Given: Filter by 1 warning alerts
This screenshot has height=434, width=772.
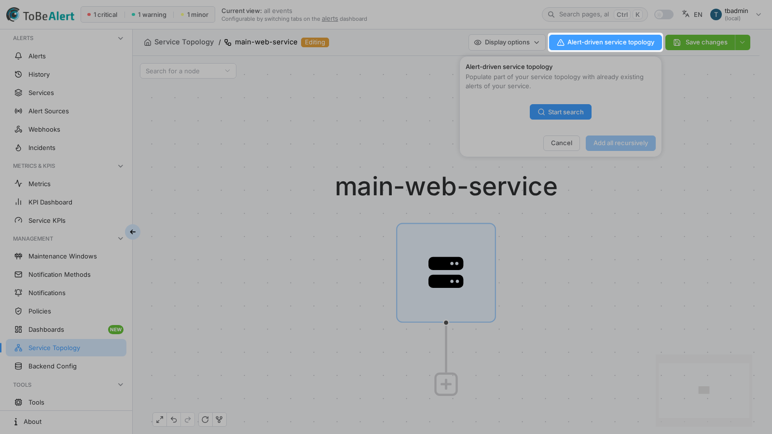Looking at the screenshot, I should tap(149, 14).
